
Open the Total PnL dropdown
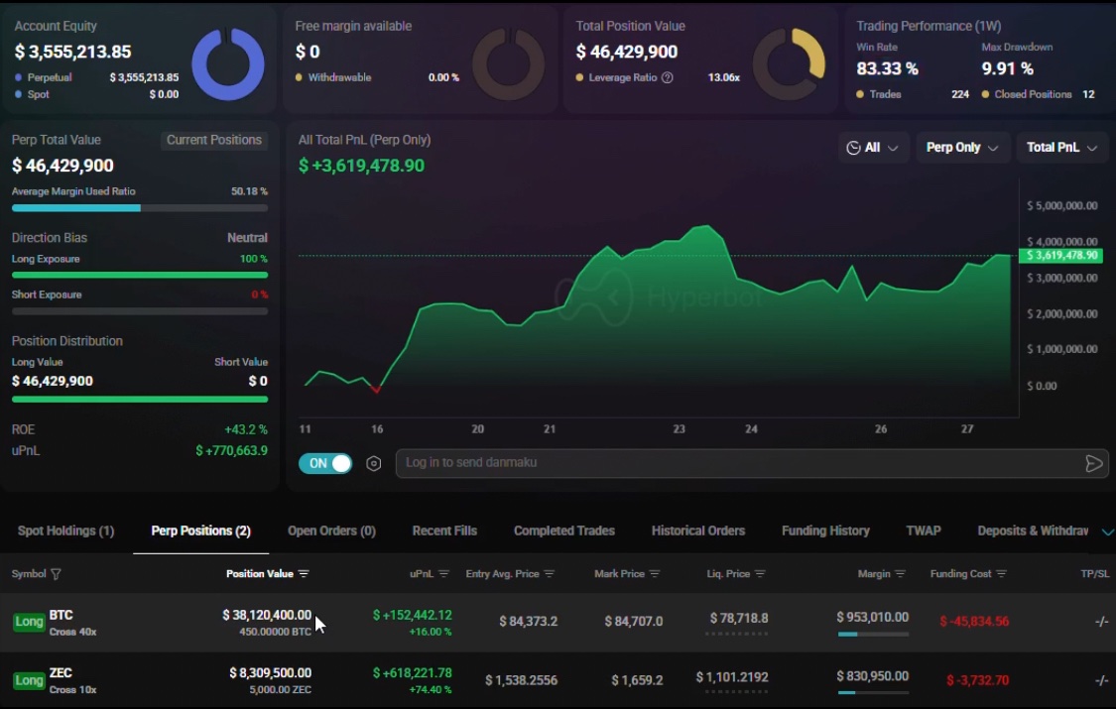(x=1061, y=148)
